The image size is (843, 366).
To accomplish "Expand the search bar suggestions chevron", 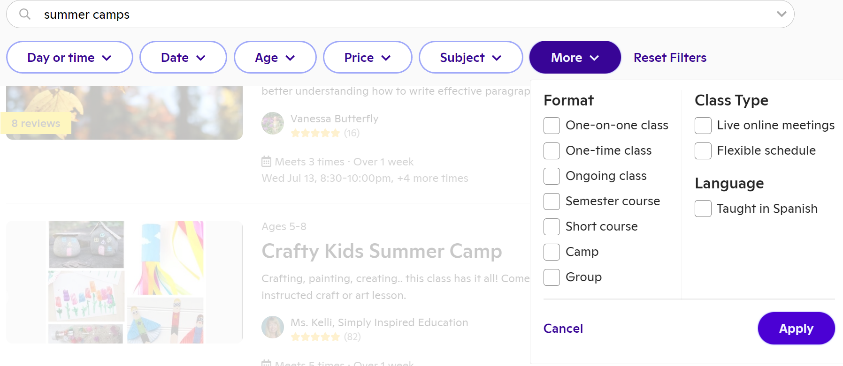I will point(781,14).
